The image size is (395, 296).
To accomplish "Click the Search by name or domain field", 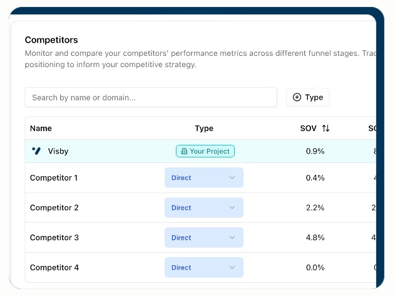I will (x=151, y=97).
